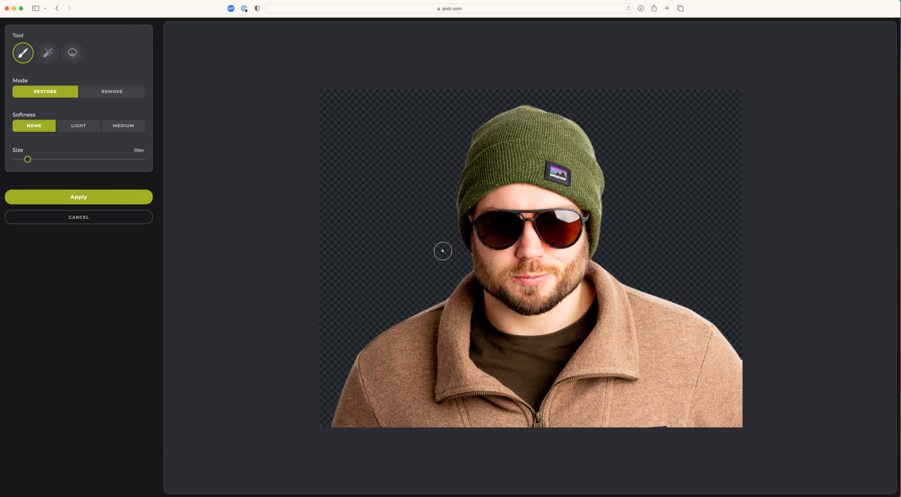
Task: Set softness to Light
Action: point(79,125)
